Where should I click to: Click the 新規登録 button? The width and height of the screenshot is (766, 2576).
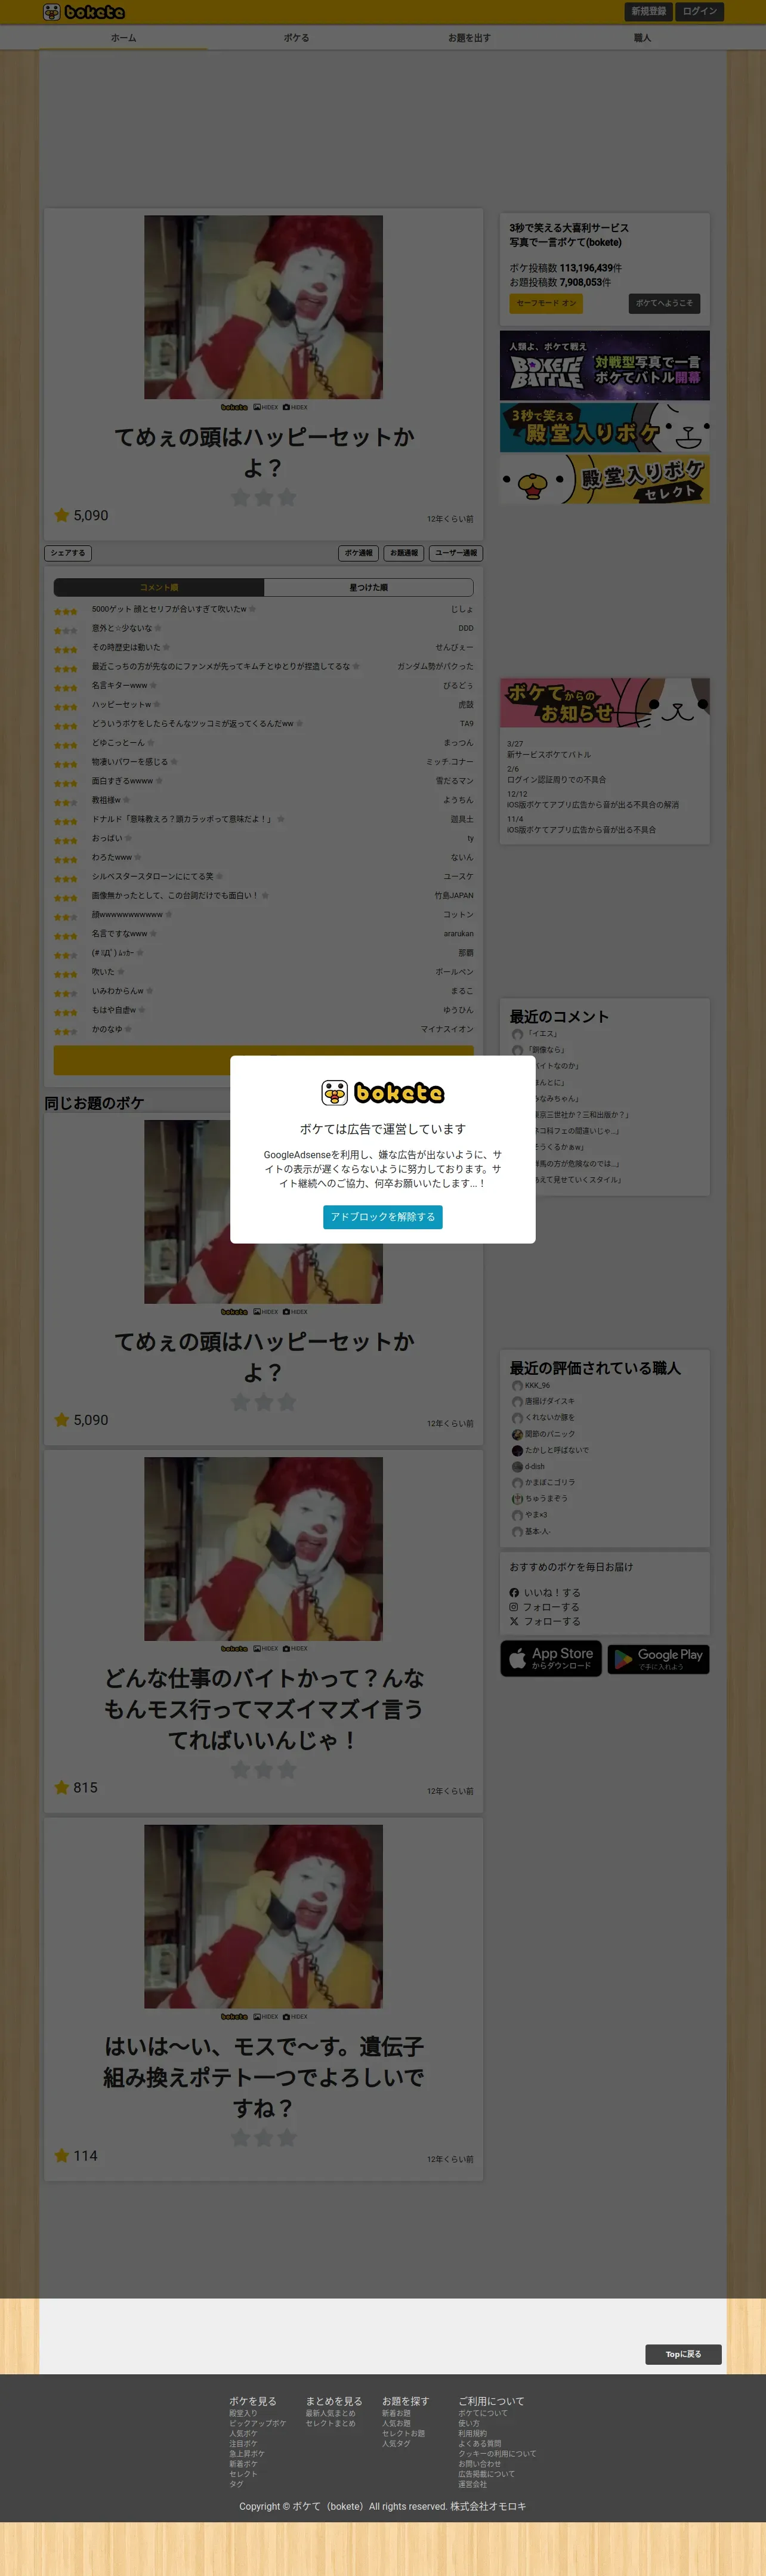[x=648, y=12]
